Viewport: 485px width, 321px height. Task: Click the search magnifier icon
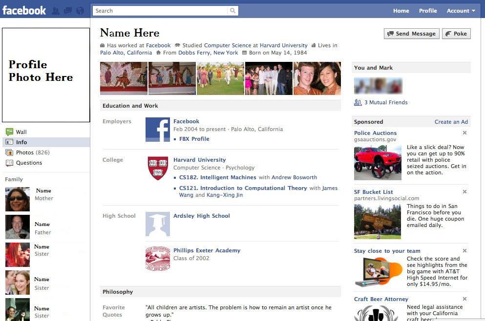click(x=232, y=11)
